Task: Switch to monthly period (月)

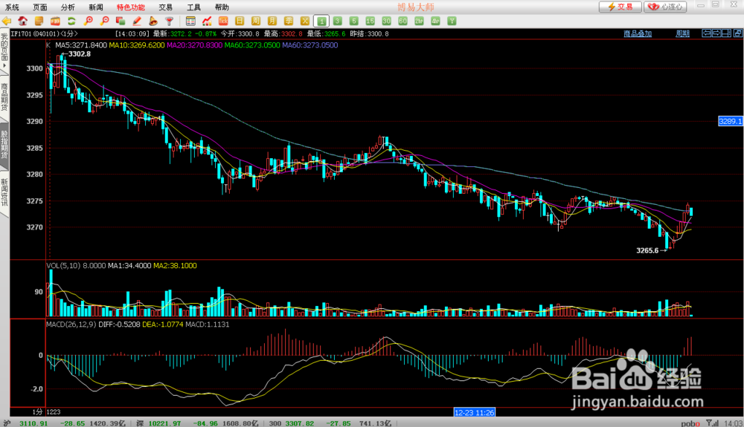Action: pos(272,22)
